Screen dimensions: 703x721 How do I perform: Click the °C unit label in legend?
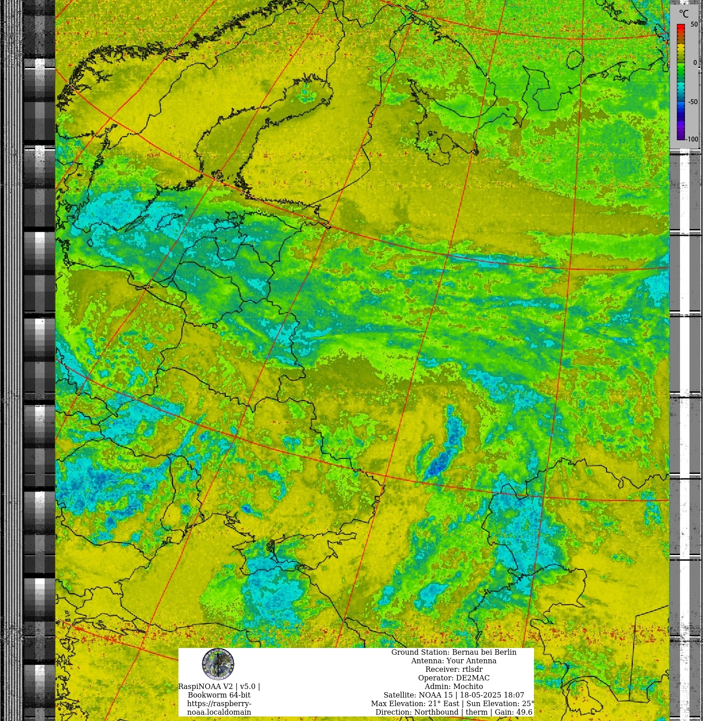(684, 14)
